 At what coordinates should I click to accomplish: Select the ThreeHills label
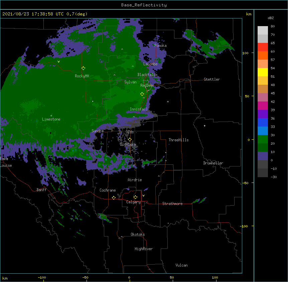click(x=178, y=140)
